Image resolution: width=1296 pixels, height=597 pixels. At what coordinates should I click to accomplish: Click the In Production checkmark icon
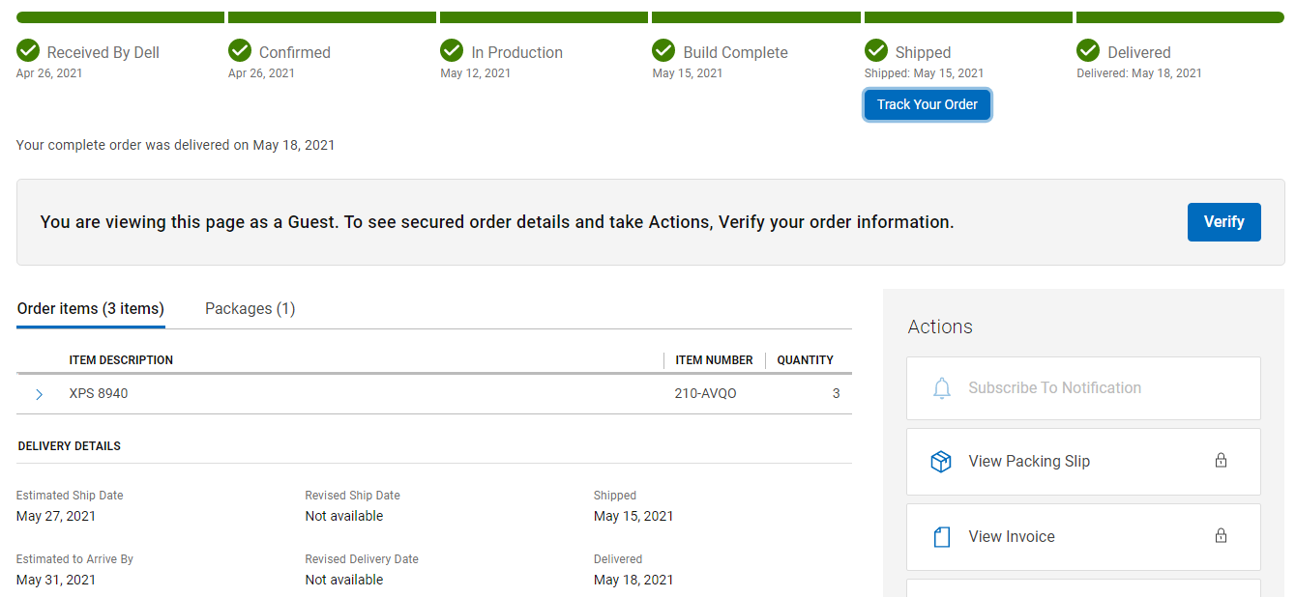pos(452,50)
